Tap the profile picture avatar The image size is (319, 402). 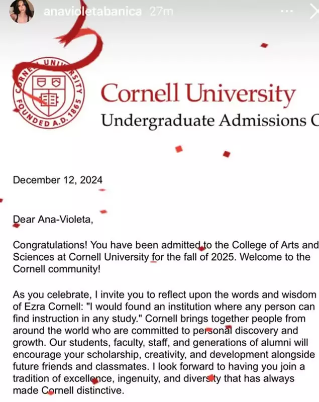coord(22,11)
